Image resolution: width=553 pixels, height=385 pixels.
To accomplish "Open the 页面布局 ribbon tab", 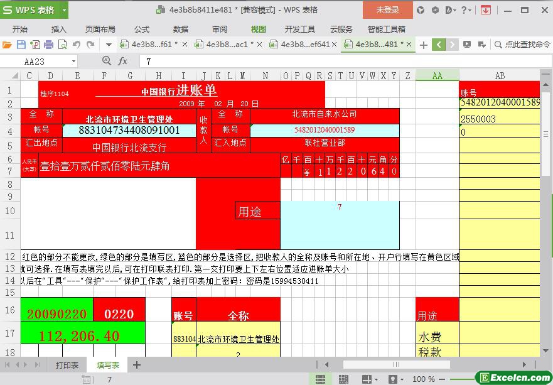I will 100,30.
